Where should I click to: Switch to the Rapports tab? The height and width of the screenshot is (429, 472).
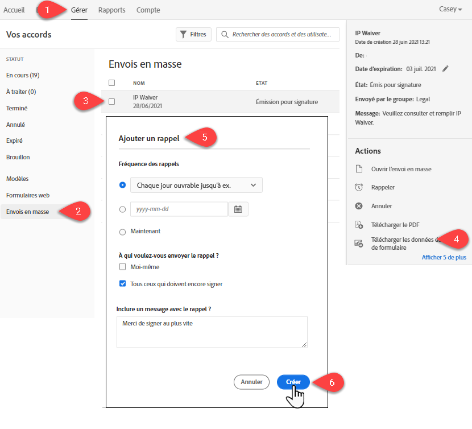pyautogui.click(x=111, y=10)
